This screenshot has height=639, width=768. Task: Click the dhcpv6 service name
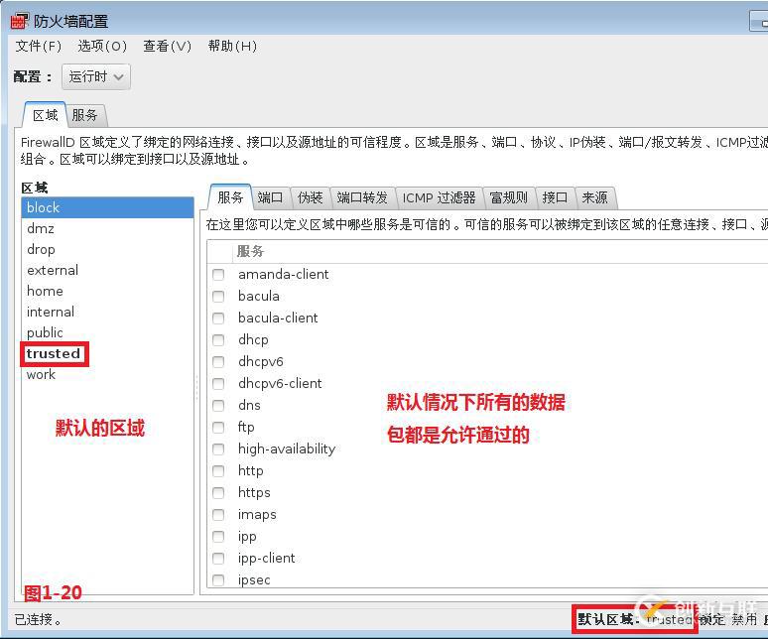pyautogui.click(x=261, y=362)
